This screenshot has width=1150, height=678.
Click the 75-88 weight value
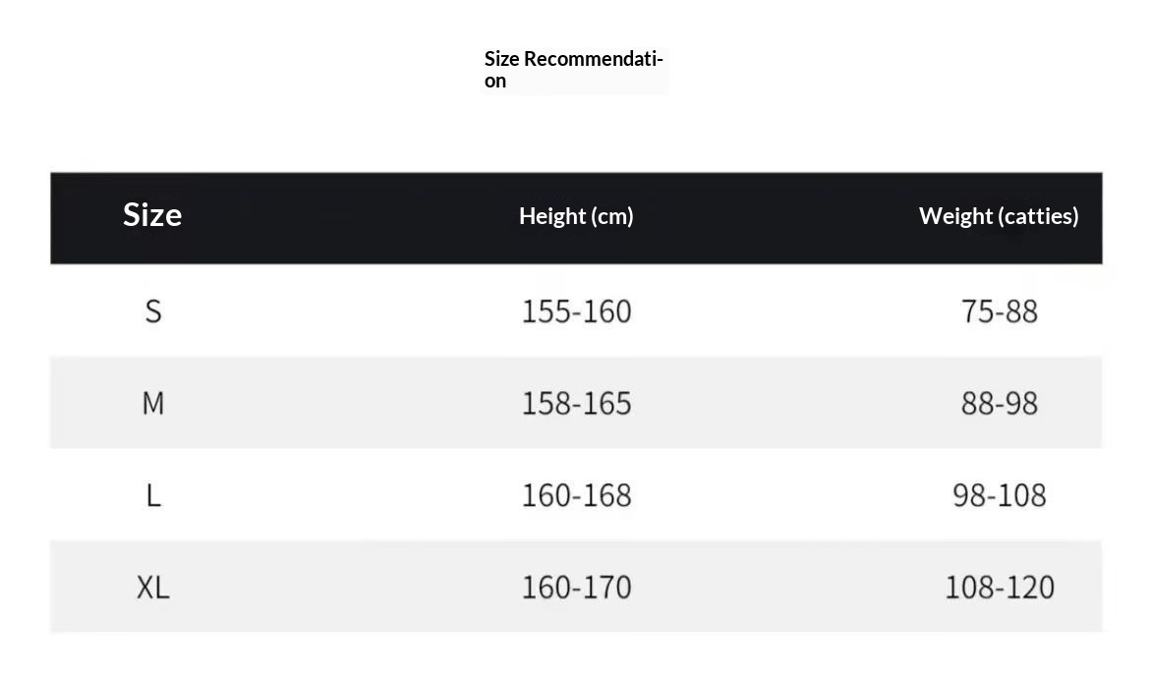click(x=999, y=311)
